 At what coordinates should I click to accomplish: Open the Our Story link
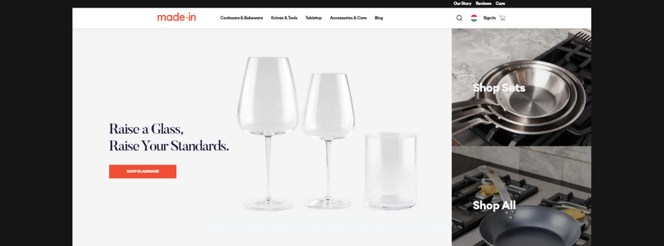click(x=462, y=3)
